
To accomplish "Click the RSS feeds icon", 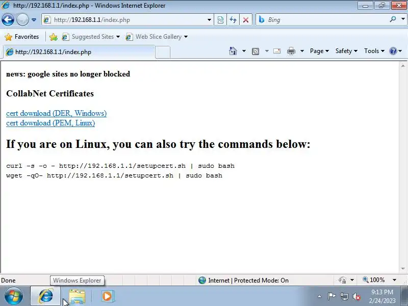I will [x=256, y=52].
